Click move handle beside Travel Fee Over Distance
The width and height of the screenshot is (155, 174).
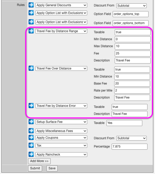(31, 68)
